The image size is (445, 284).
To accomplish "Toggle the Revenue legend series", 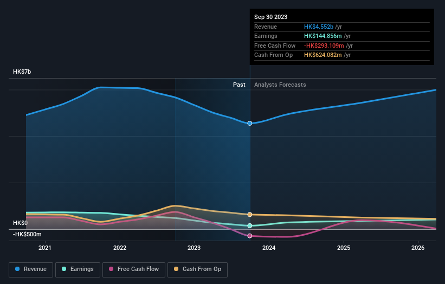I will [31, 269].
